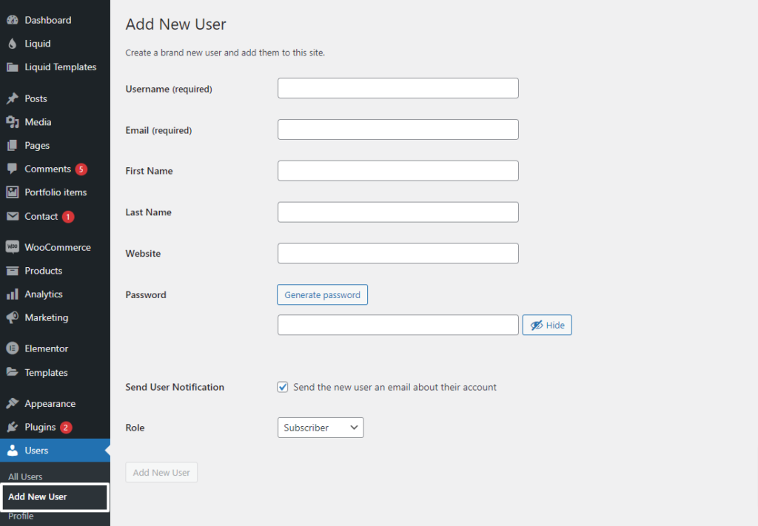
Task: Click the Media library icon
Action: [x=13, y=122]
